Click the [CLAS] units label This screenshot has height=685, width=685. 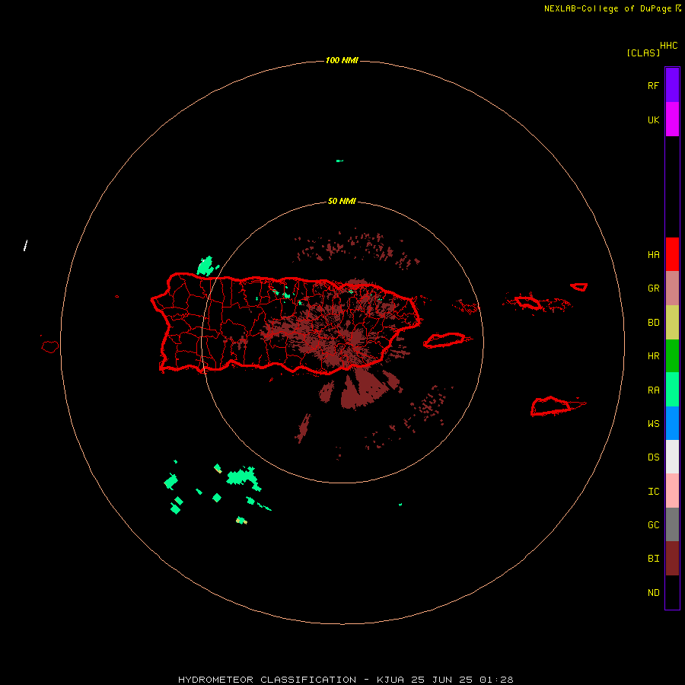pyautogui.click(x=643, y=53)
